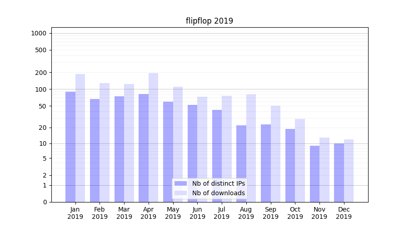Click the September downloads bar

275,154
